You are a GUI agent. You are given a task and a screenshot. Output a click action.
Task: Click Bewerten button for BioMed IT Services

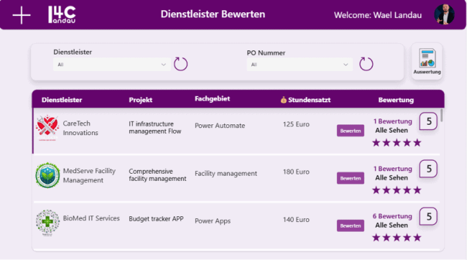(x=351, y=226)
